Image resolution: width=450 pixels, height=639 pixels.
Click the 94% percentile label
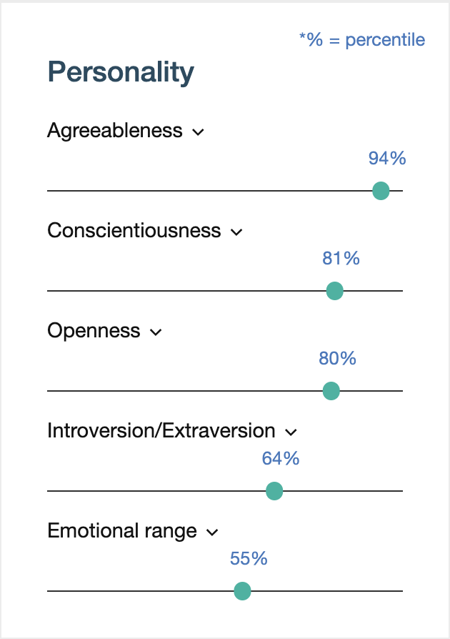386,158
